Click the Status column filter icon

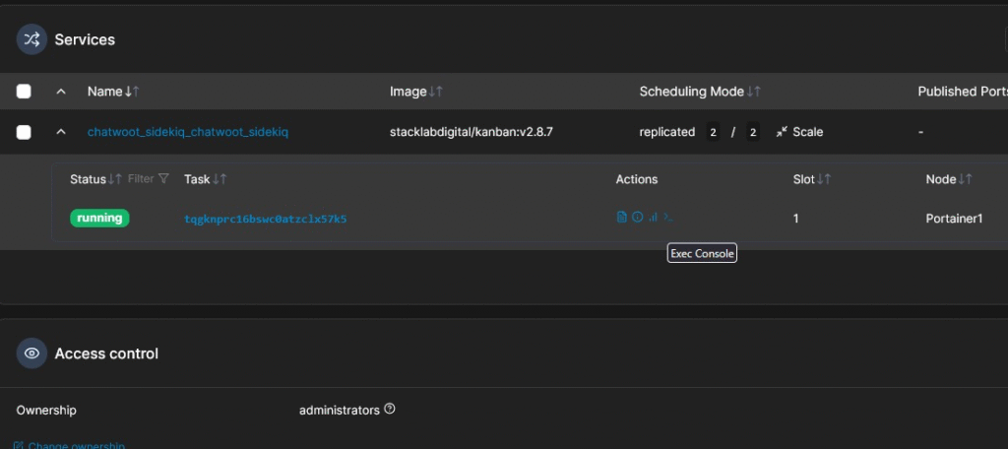(x=163, y=179)
